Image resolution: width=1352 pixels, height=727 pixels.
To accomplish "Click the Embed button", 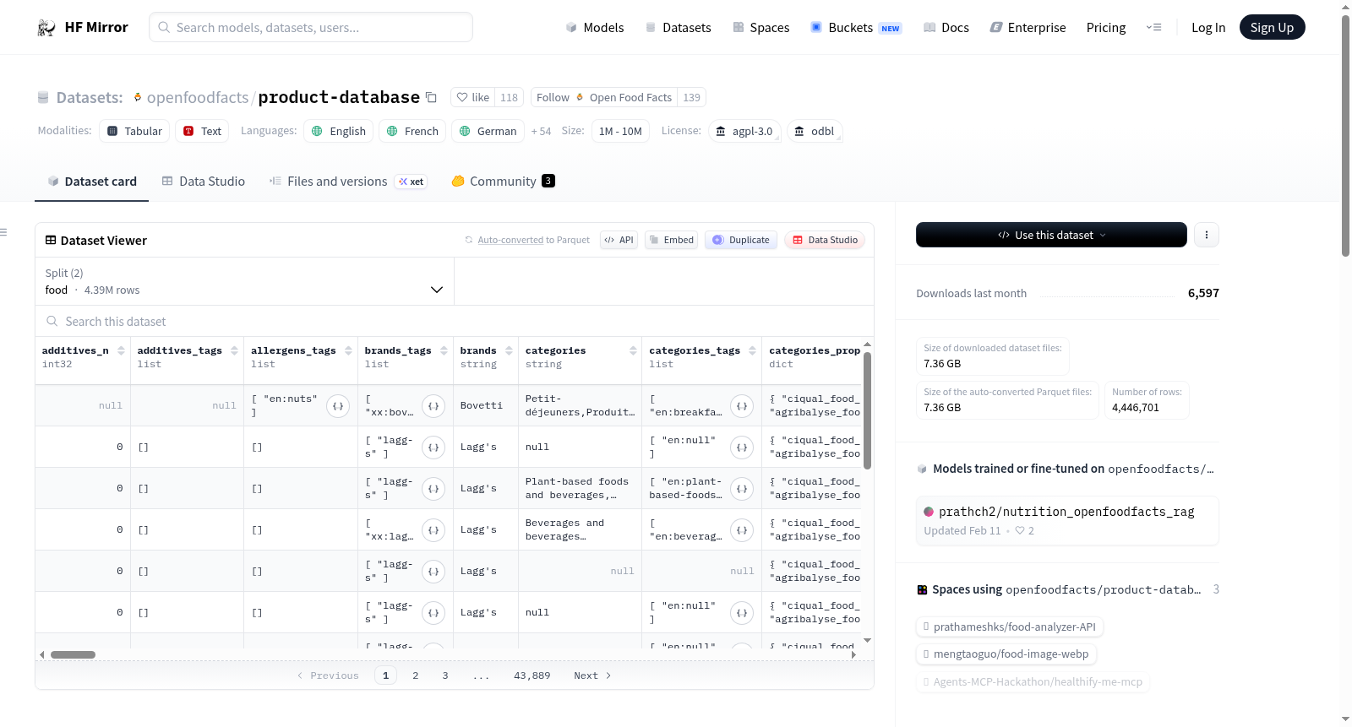I will 671,240.
